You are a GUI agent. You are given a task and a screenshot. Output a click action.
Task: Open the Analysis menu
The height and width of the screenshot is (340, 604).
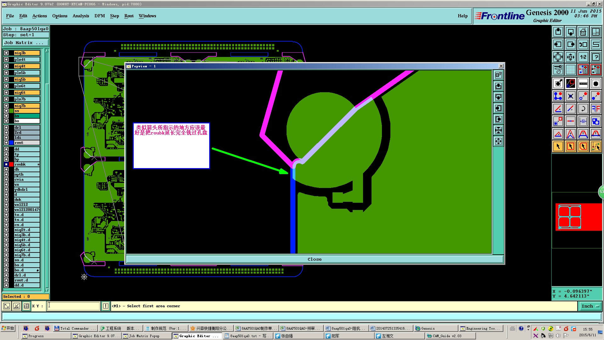81,16
